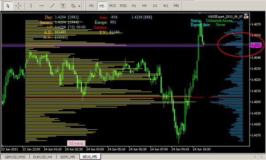Open the arrows tool dropdown arrow
Viewport: 266px width, 160px height.
(79, 6)
